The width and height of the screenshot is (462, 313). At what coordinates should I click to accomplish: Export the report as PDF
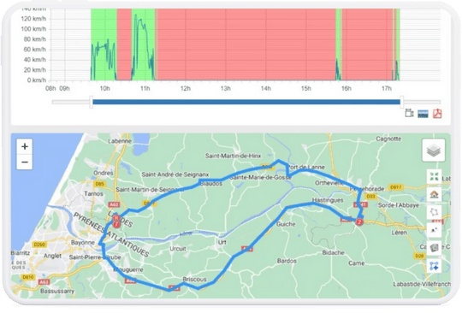(x=437, y=114)
